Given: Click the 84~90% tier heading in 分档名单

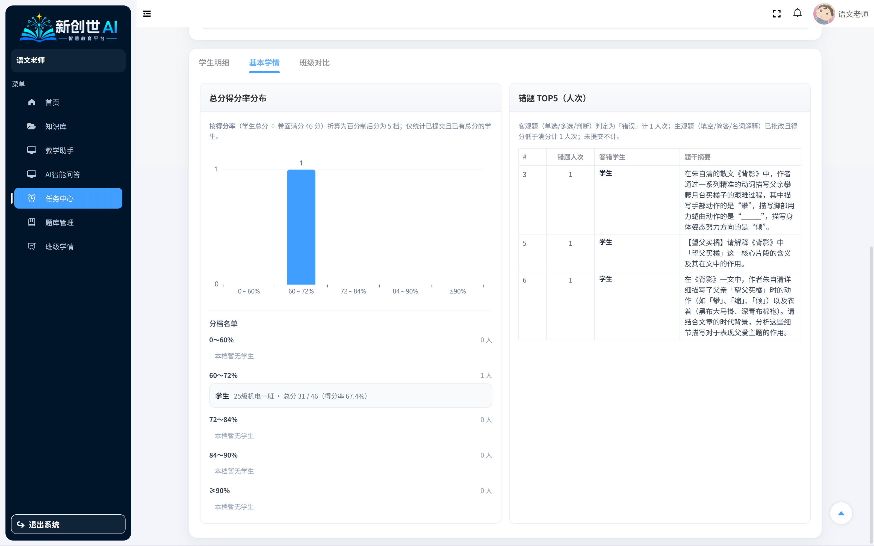Looking at the screenshot, I should point(223,455).
